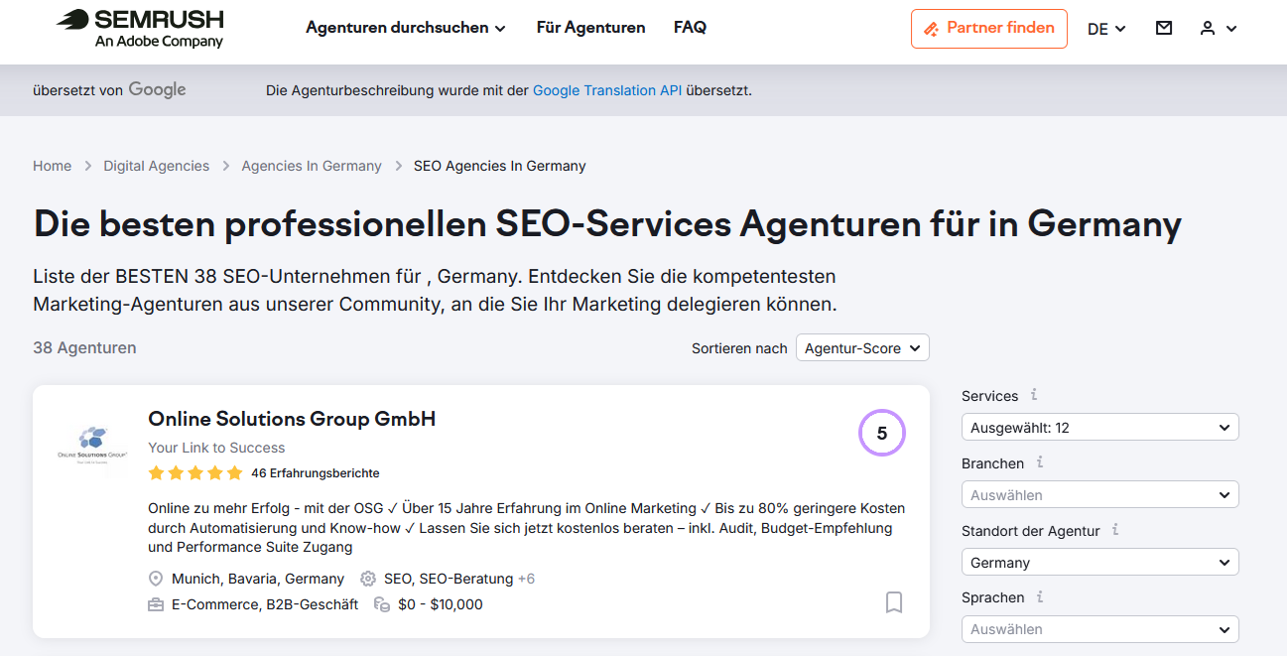Click the budget coins icon
This screenshot has height=656, width=1287.
(382, 604)
